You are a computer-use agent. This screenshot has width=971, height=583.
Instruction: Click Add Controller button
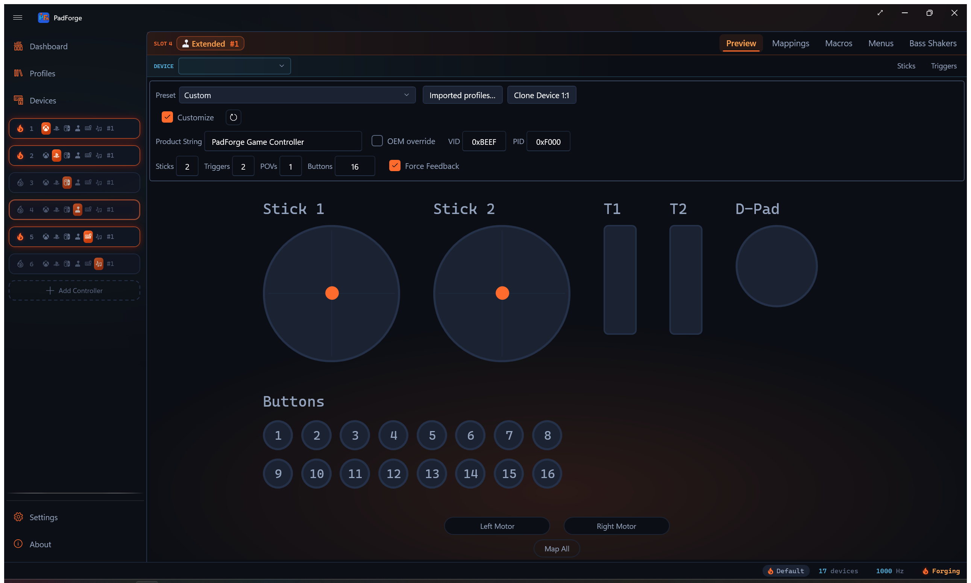[74, 291]
